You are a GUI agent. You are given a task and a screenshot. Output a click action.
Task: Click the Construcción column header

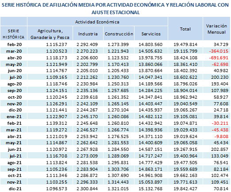(119, 34)
